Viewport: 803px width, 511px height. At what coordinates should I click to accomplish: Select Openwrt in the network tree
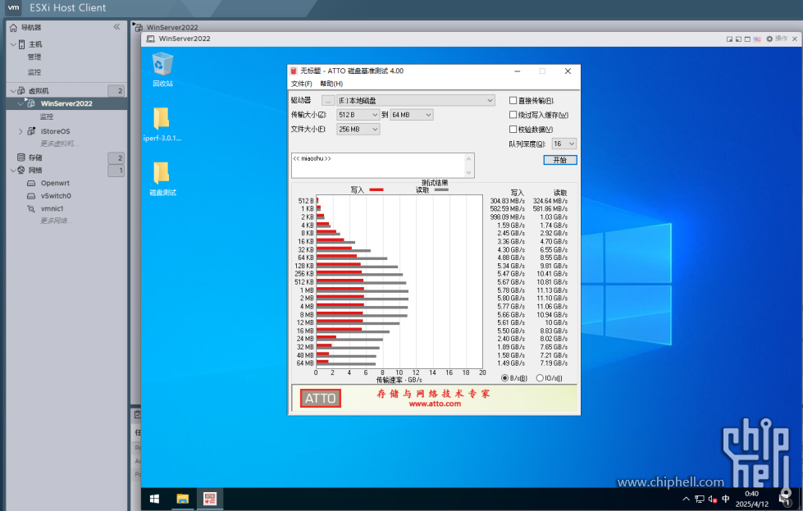pos(55,183)
